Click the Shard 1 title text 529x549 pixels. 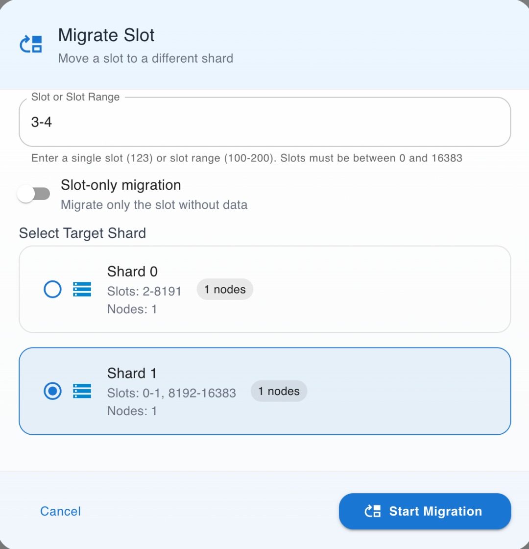[x=132, y=373]
